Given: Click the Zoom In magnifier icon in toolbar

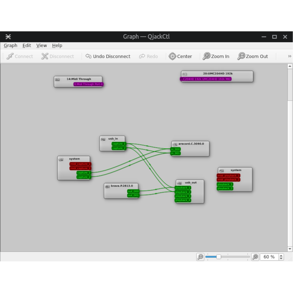Looking at the screenshot, I should pos(206,56).
